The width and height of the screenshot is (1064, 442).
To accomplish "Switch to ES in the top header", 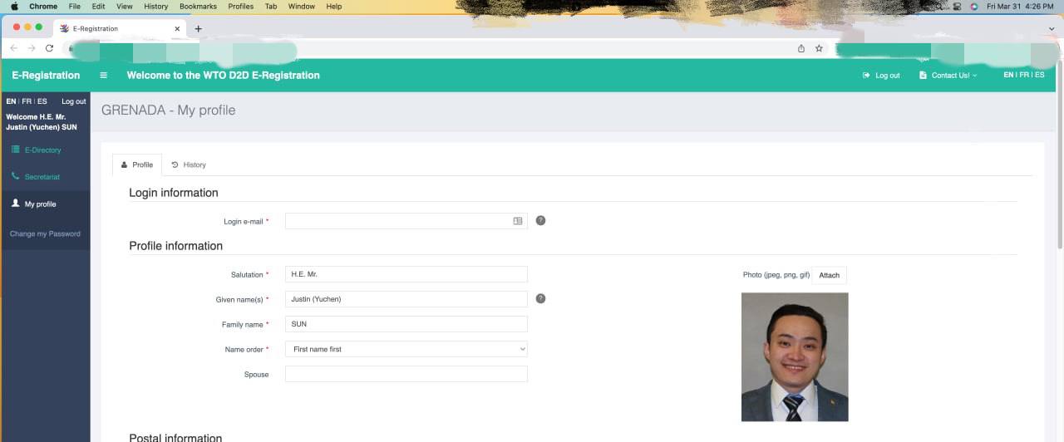I will [x=1040, y=75].
